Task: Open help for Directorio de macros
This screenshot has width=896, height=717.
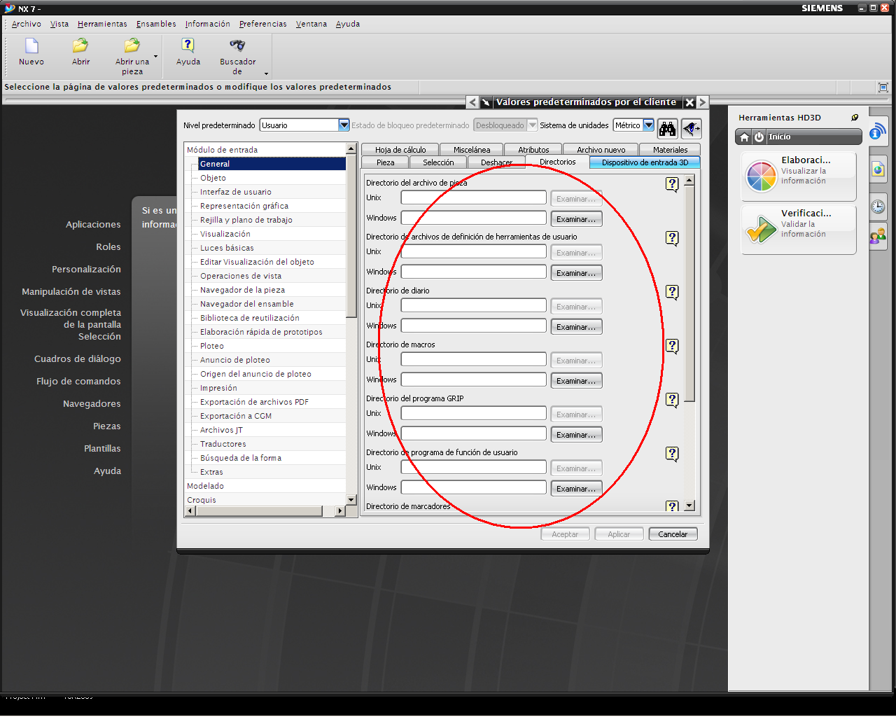Action: coord(672,346)
